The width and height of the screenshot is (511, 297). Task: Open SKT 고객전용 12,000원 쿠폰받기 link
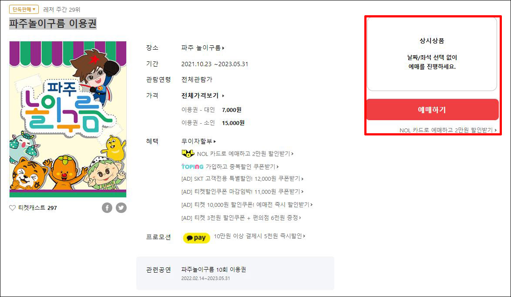[242, 179]
